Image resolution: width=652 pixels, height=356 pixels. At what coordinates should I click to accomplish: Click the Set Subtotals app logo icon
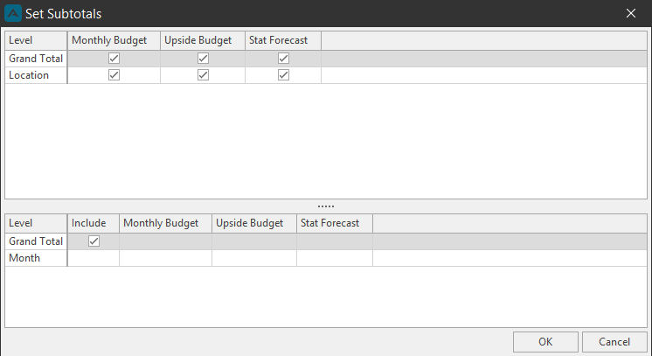tap(13, 13)
